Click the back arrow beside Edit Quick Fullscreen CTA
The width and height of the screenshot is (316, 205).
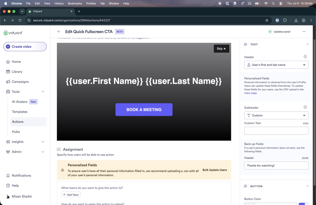pos(59,32)
